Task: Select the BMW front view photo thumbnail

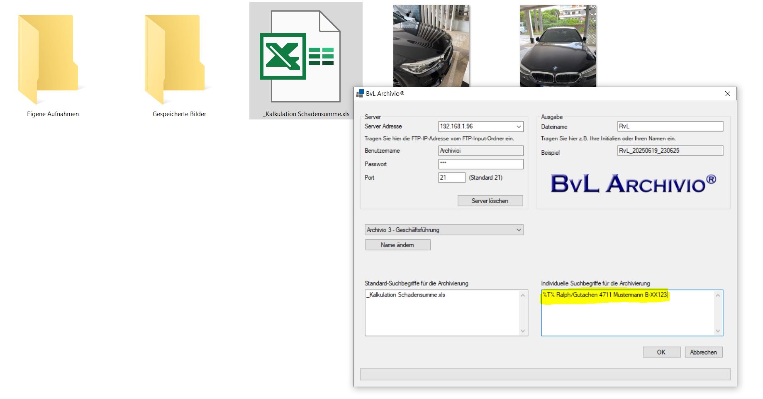Action: coord(558,45)
